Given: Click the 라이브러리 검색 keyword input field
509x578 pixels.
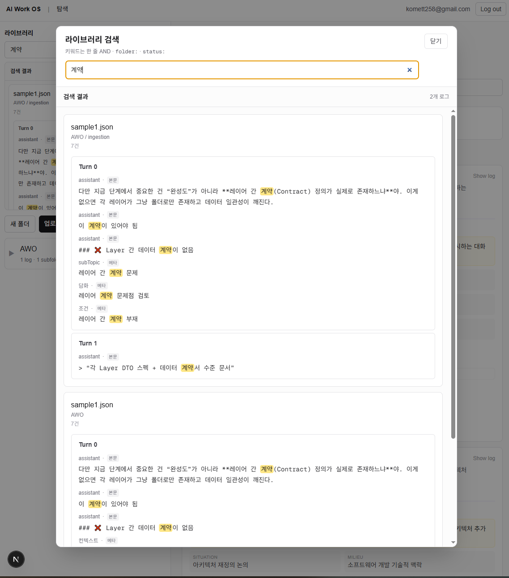Looking at the screenshot, I should [242, 70].
